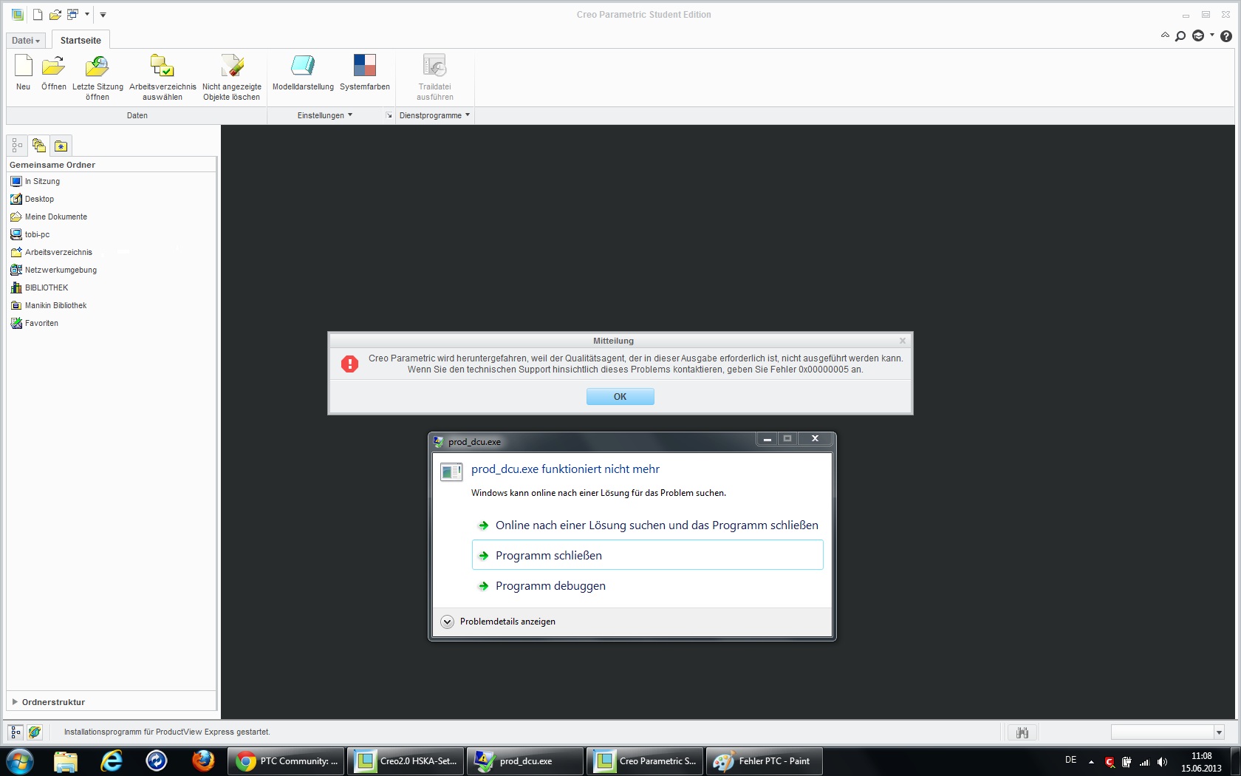
Task: Click the Windows switcher icon in quick access toolbar
Action: pyautogui.click(x=72, y=14)
